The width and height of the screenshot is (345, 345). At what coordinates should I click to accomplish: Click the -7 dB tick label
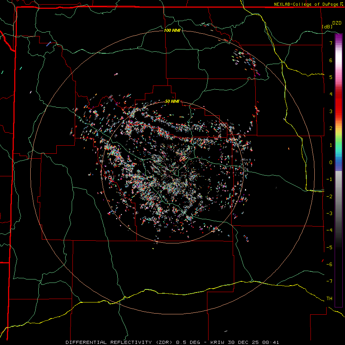[x=329, y=281]
